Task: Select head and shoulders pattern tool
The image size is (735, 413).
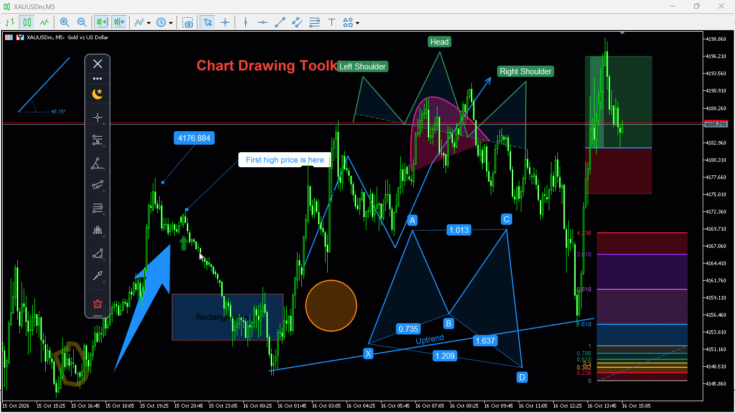Action: coord(97,231)
